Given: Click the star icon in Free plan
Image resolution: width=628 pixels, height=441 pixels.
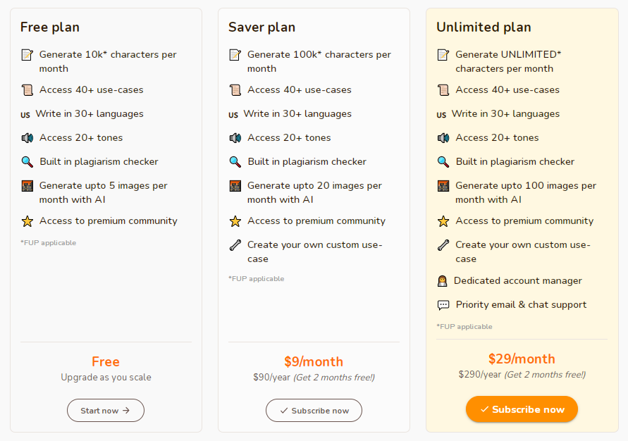Looking at the screenshot, I should pos(27,221).
